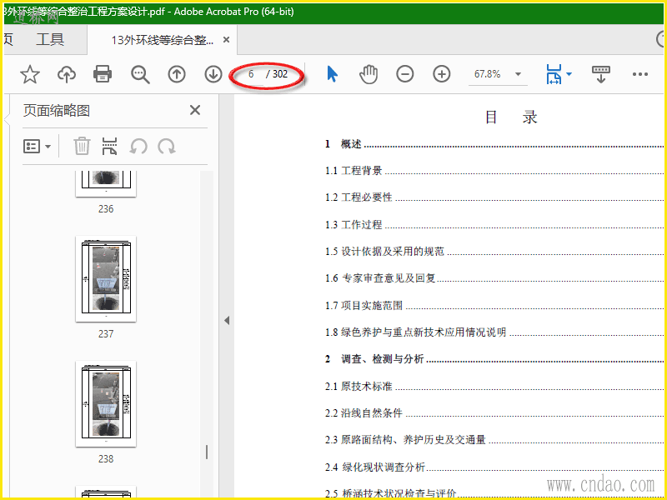667x500 pixels.
Task: Open find text magnifier icon
Action: coord(140,74)
